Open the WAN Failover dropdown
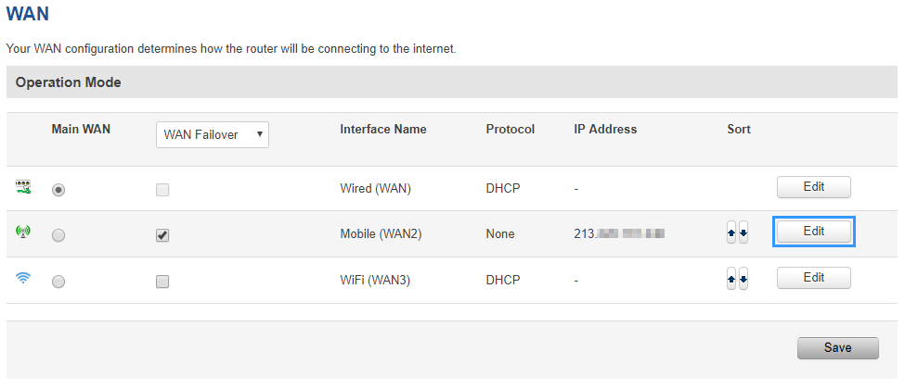The width and height of the screenshot is (905, 389). point(213,134)
